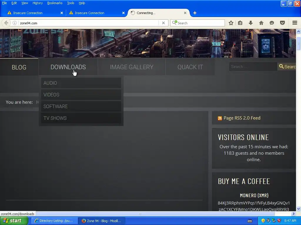Open the Edit menu
Image resolution: width=301 pixels, height=225 pixels.
[x=14, y=3]
